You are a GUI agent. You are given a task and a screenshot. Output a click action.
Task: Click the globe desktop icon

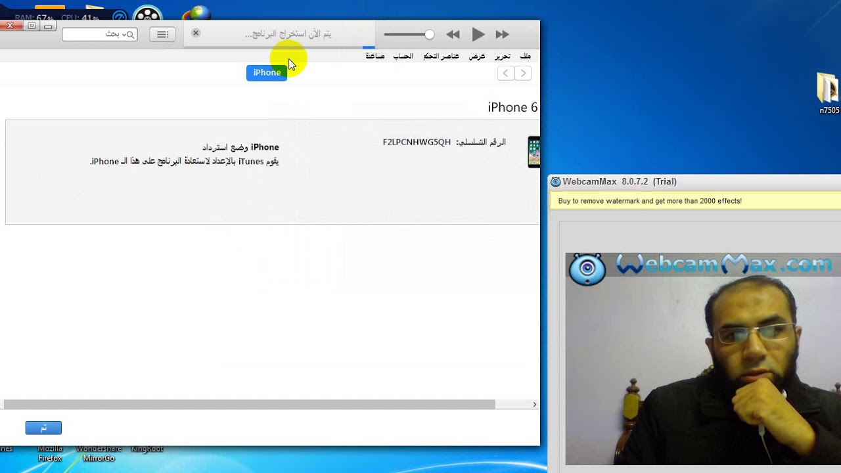(x=197, y=13)
